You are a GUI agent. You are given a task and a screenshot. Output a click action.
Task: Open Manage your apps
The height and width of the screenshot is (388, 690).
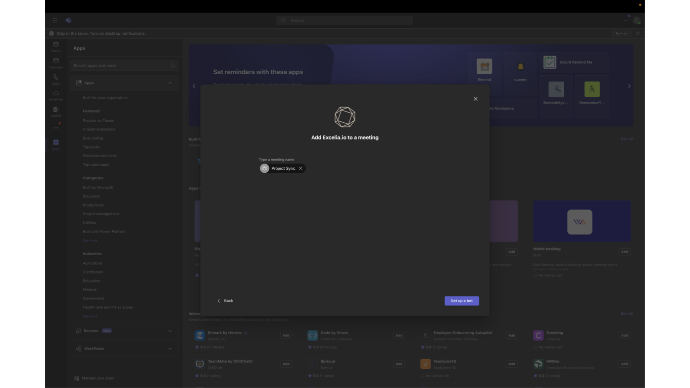(x=94, y=378)
